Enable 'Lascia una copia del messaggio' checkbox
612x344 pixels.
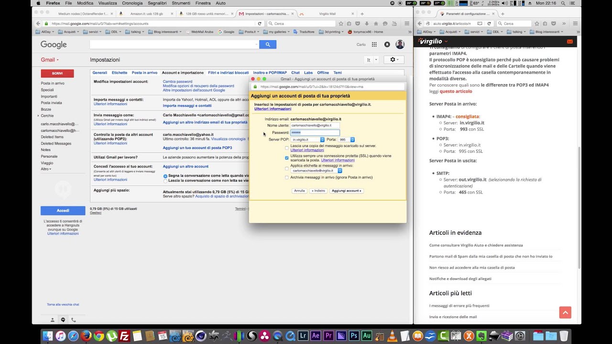(x=287, y=148)
